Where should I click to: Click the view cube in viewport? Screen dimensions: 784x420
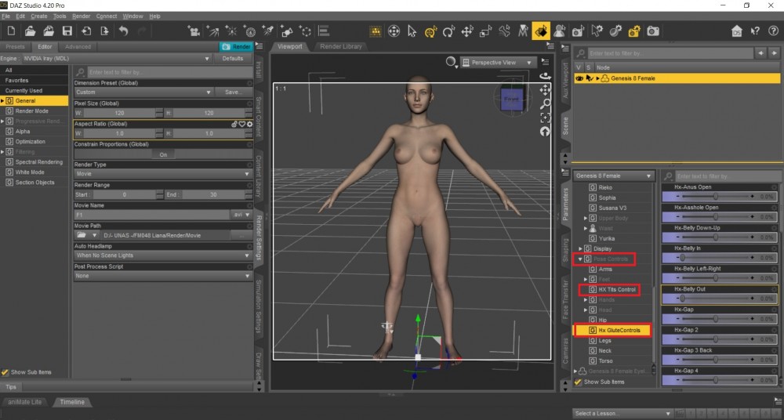pyautogui.click(x=511, y=99)
